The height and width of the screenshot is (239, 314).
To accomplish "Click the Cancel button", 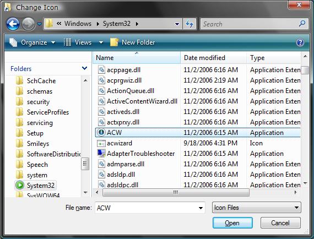I will (x=280, y=223).
